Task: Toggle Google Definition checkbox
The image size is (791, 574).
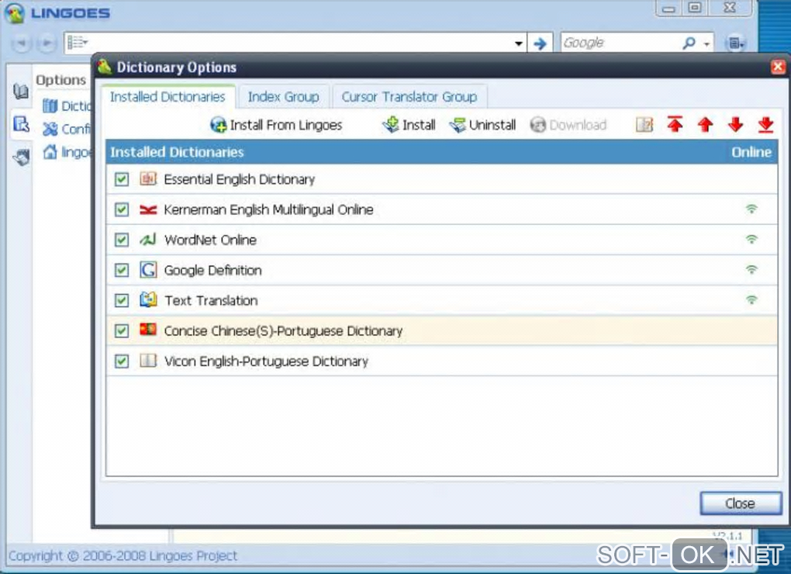Action: coord(122,270)
